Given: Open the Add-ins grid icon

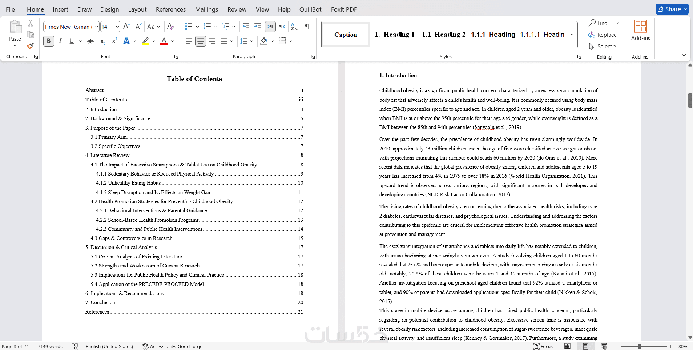Looking at the screenshot, I should pyautogui.click(x=640, y=26).
